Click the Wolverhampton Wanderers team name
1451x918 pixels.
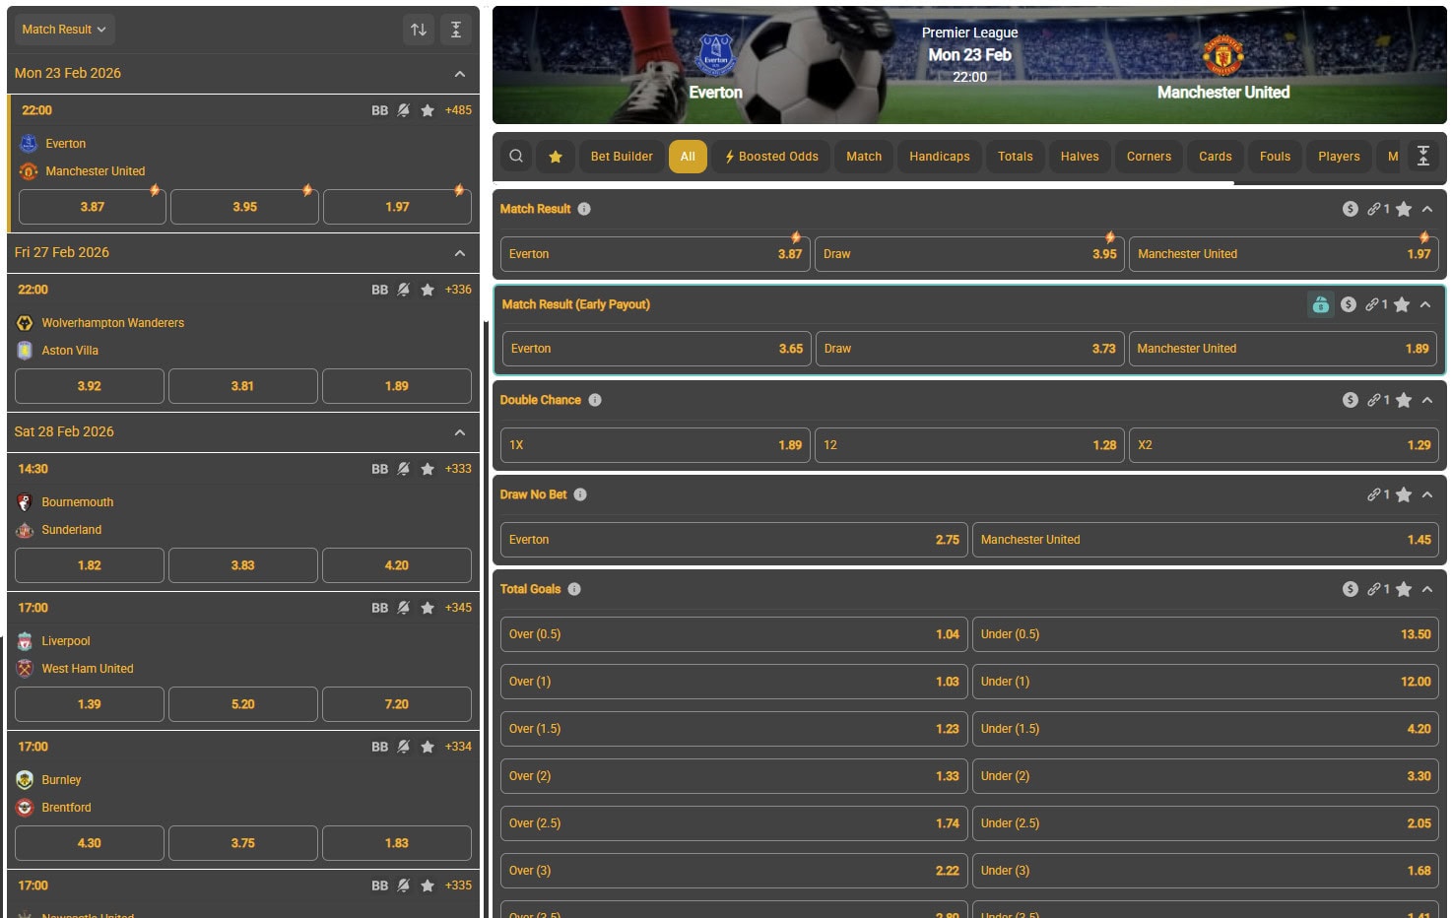pyautogui.click(x=112, y=323)
